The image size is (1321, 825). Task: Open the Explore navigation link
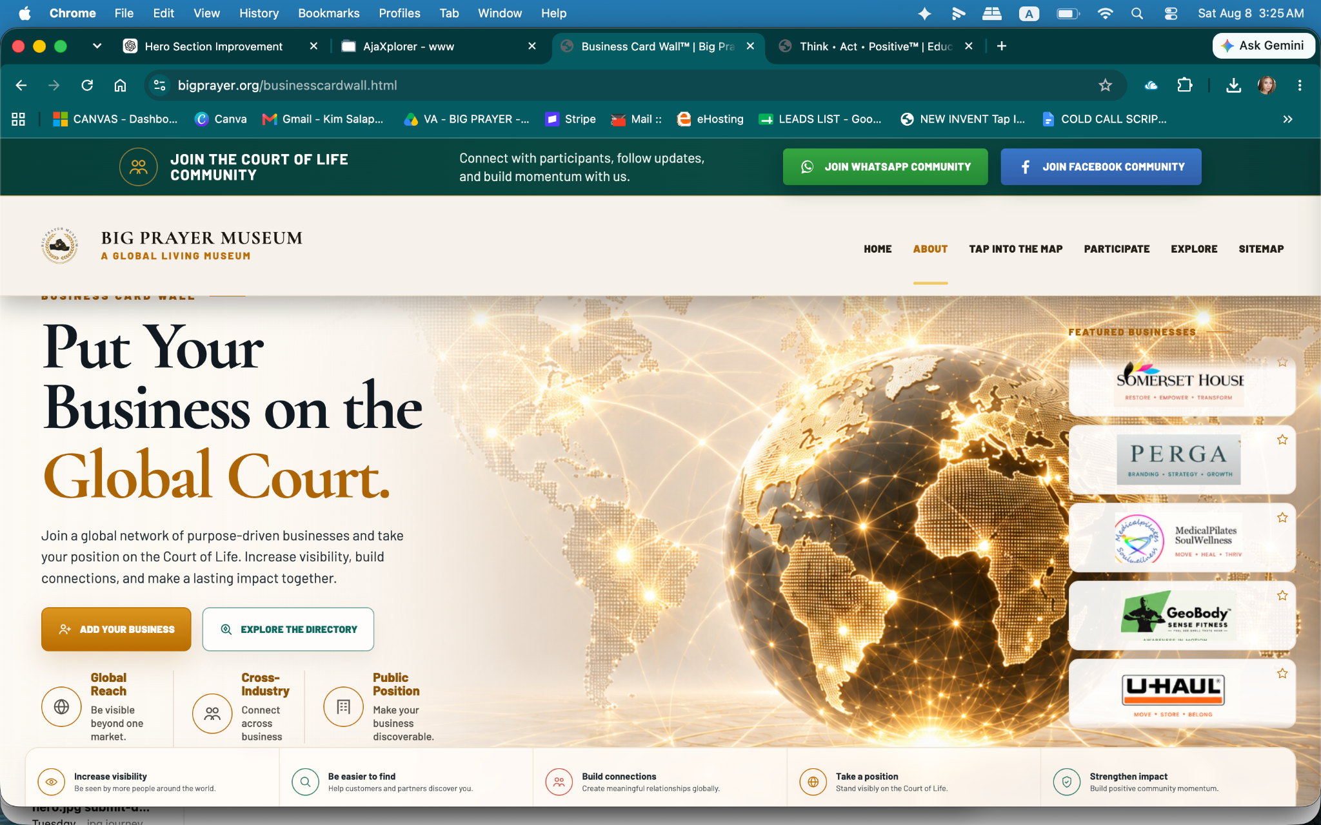tap(1194, 249)
